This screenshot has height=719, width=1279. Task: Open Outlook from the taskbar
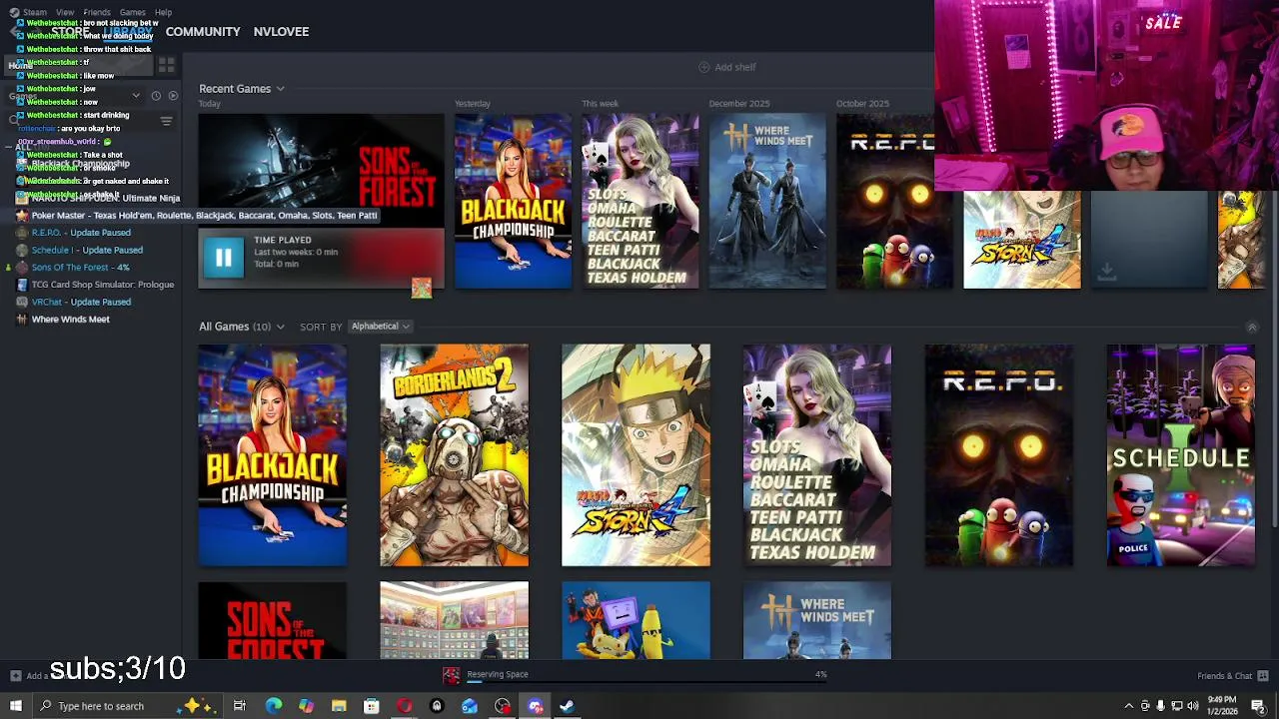pyautogui.click(x=470, y=706)
